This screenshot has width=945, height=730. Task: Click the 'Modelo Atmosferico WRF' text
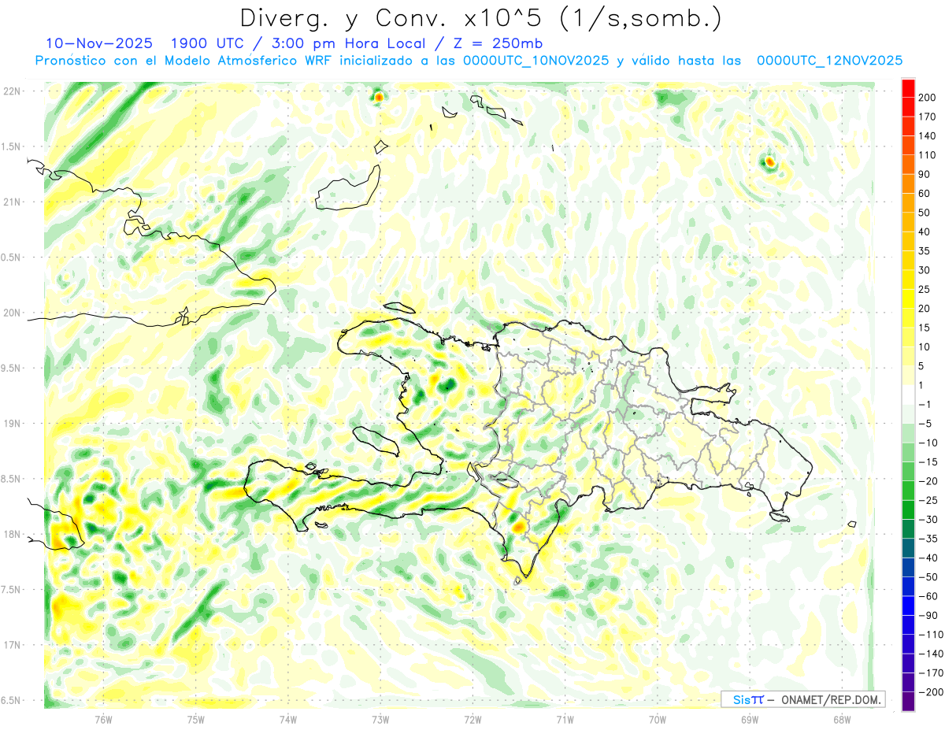point(247,60)
